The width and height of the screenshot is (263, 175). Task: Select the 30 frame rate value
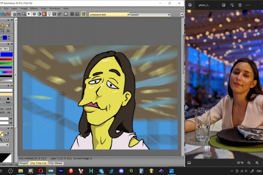pyautogui.click(x=8, y=112)
